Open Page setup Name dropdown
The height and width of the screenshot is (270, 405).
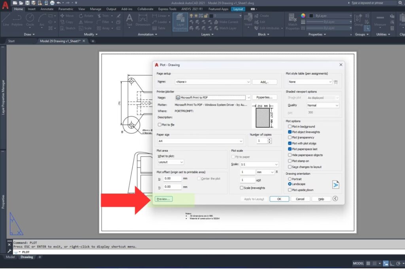click(x=212, y=82)
